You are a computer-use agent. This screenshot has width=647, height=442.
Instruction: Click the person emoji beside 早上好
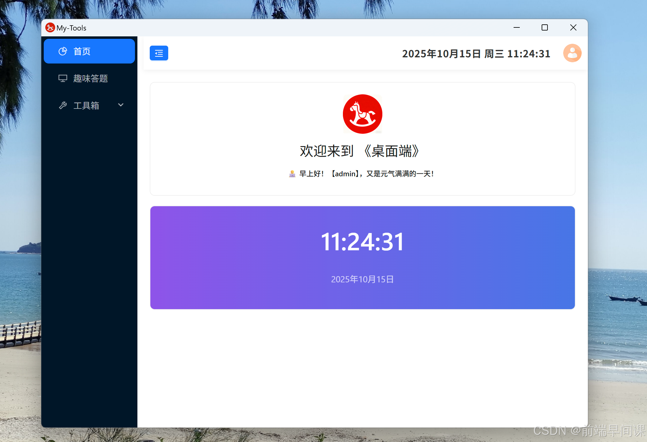[x=292, y=174]
